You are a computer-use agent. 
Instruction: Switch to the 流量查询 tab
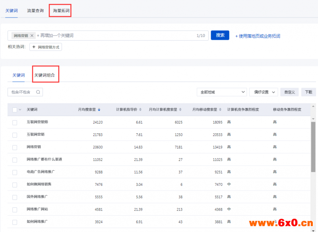[x=35, y=11]
